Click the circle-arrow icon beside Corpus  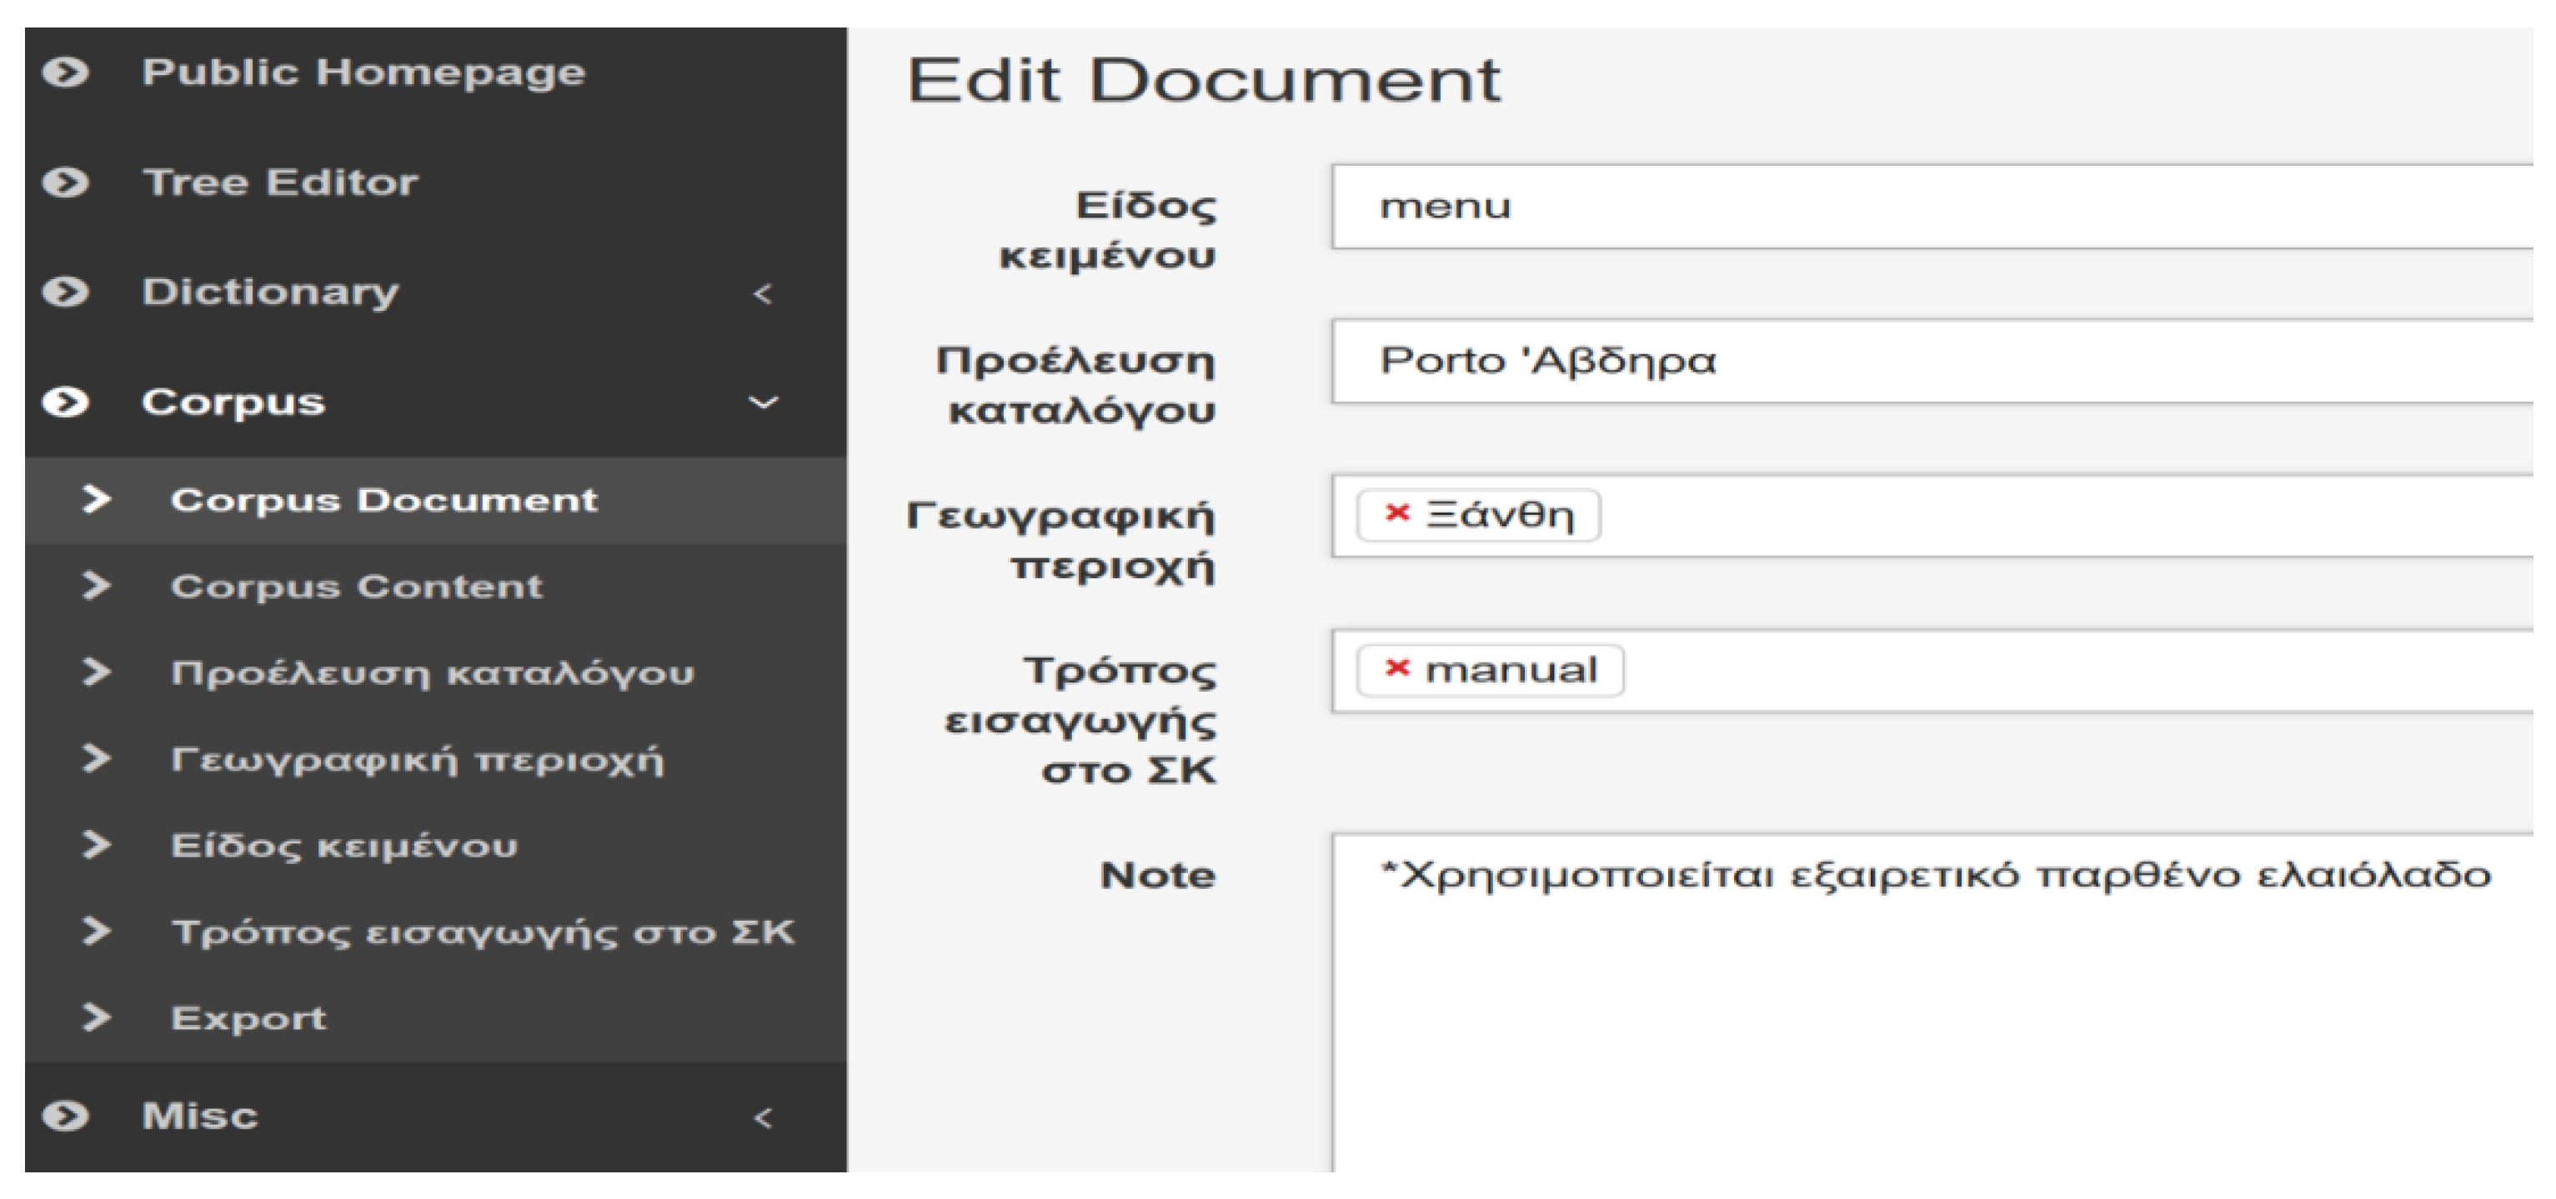66,402
